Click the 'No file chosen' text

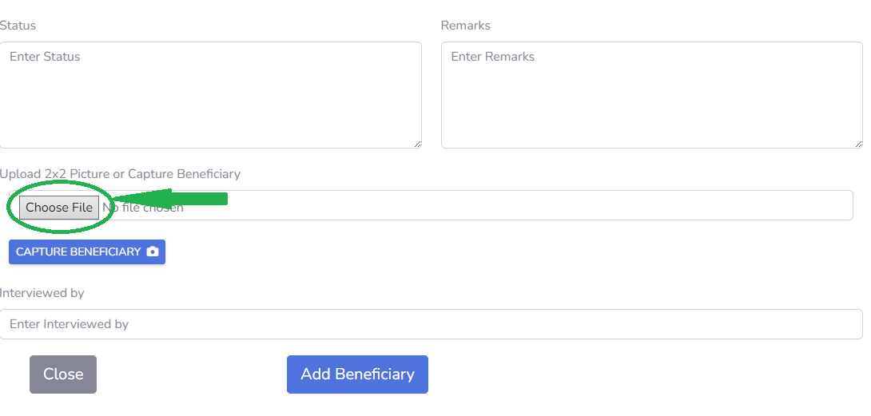[x=143, y=208]
